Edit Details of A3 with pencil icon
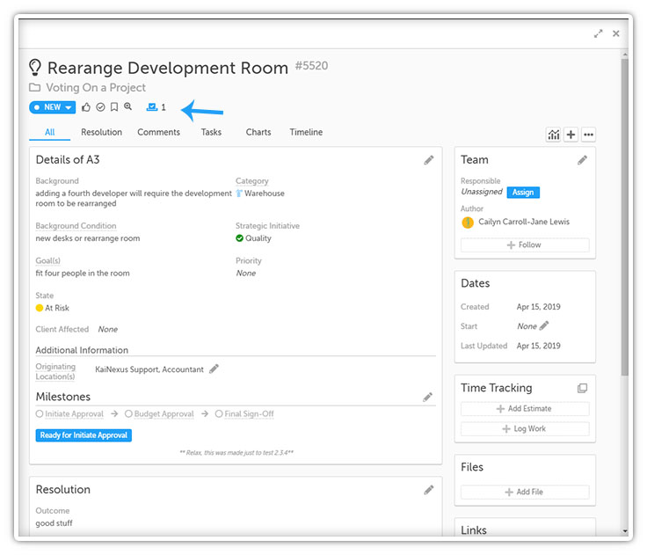This screenshot has width=647, height=555. click(429, 160)
